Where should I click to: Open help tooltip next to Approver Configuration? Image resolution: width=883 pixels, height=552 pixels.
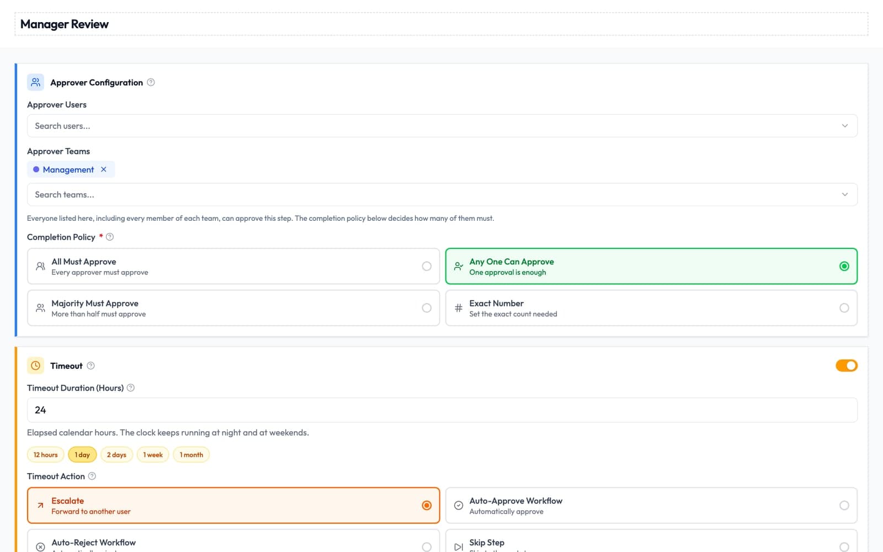click(x=151, y=82)
